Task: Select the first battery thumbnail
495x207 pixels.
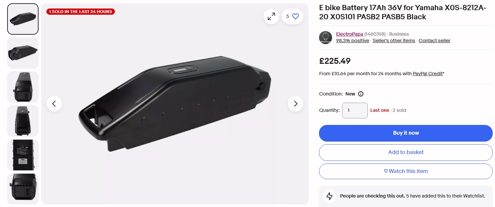Action: click(x=23, y=19)
